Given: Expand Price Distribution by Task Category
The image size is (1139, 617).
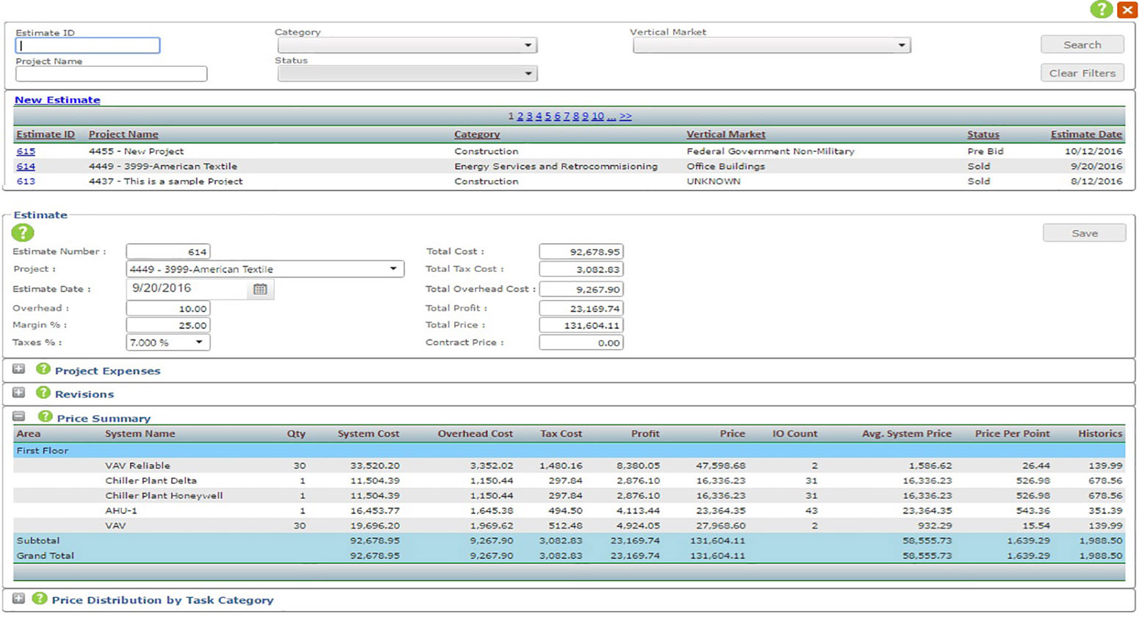Looking at the screenshot, I should pyautogui.click(x=19, y=599).
